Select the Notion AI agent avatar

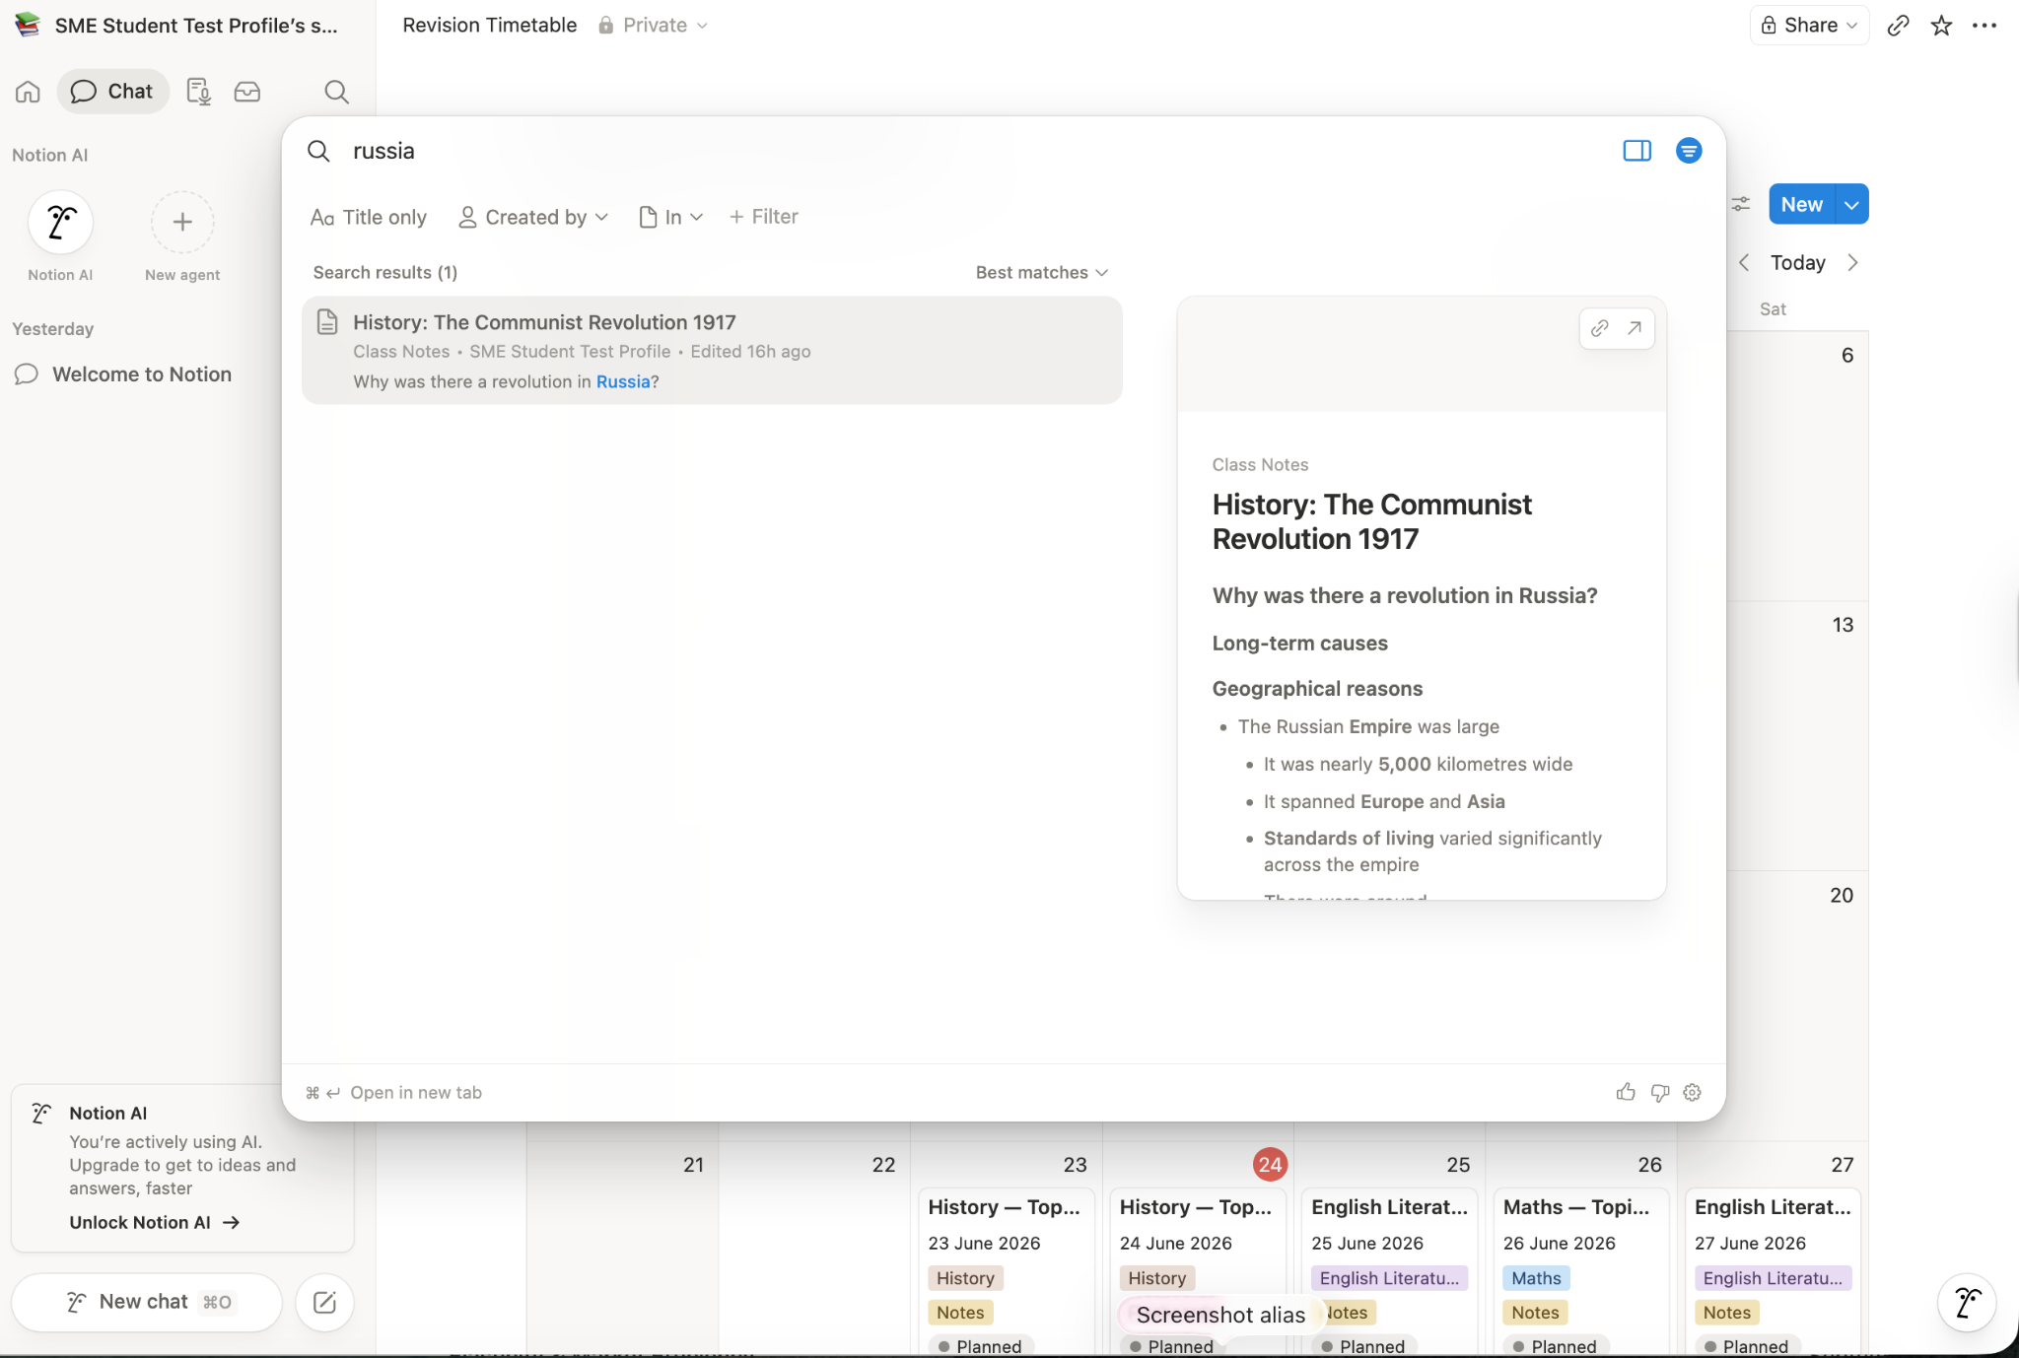click(60, 223)
